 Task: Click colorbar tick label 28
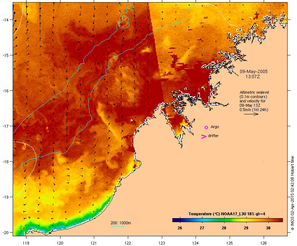224,228
